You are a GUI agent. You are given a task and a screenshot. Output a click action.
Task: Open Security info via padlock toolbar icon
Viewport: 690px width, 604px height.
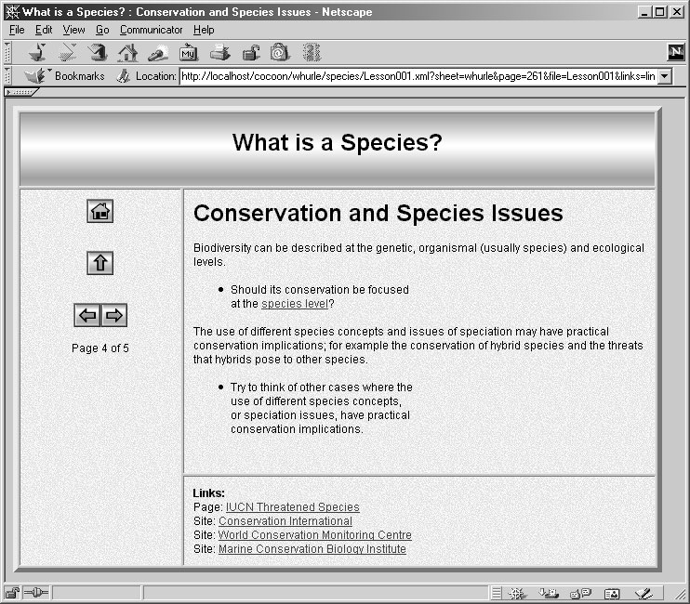click(x=250, y=52)
